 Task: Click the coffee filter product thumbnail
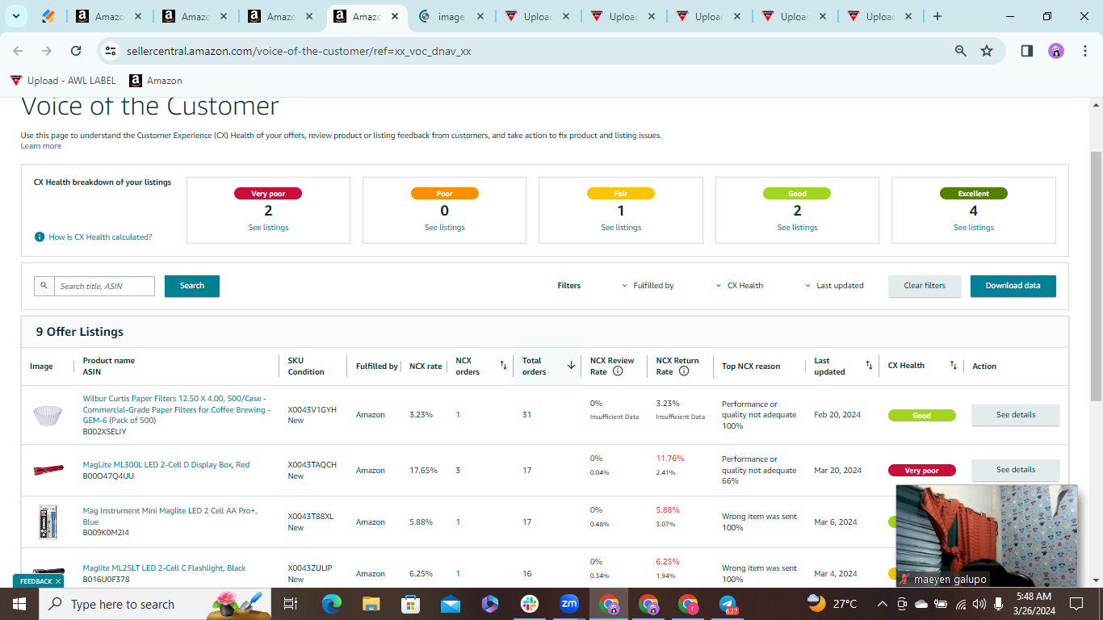[48, 416]
